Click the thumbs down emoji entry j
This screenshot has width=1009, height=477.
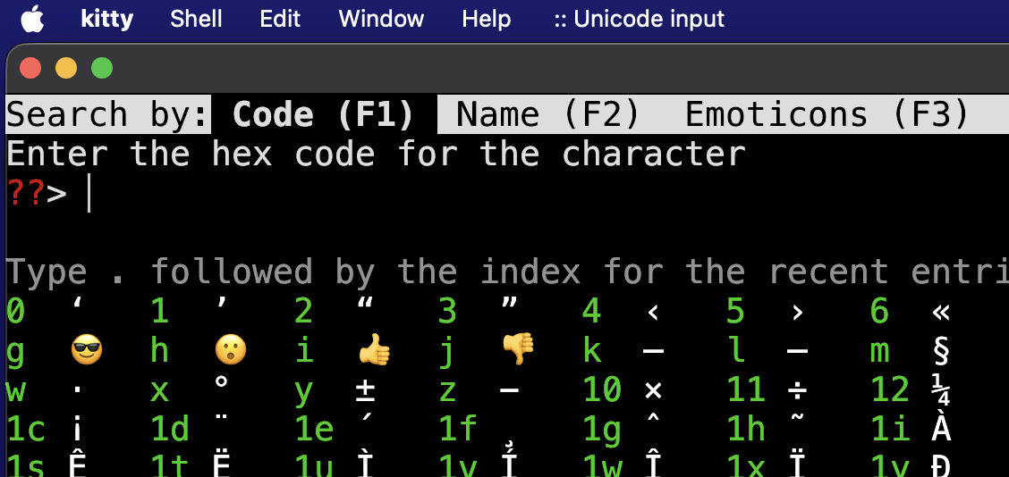[x=519, y=350]
